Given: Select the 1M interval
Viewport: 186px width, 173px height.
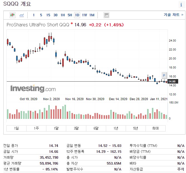Looking at the screenshot, I should tap(92, 15).
